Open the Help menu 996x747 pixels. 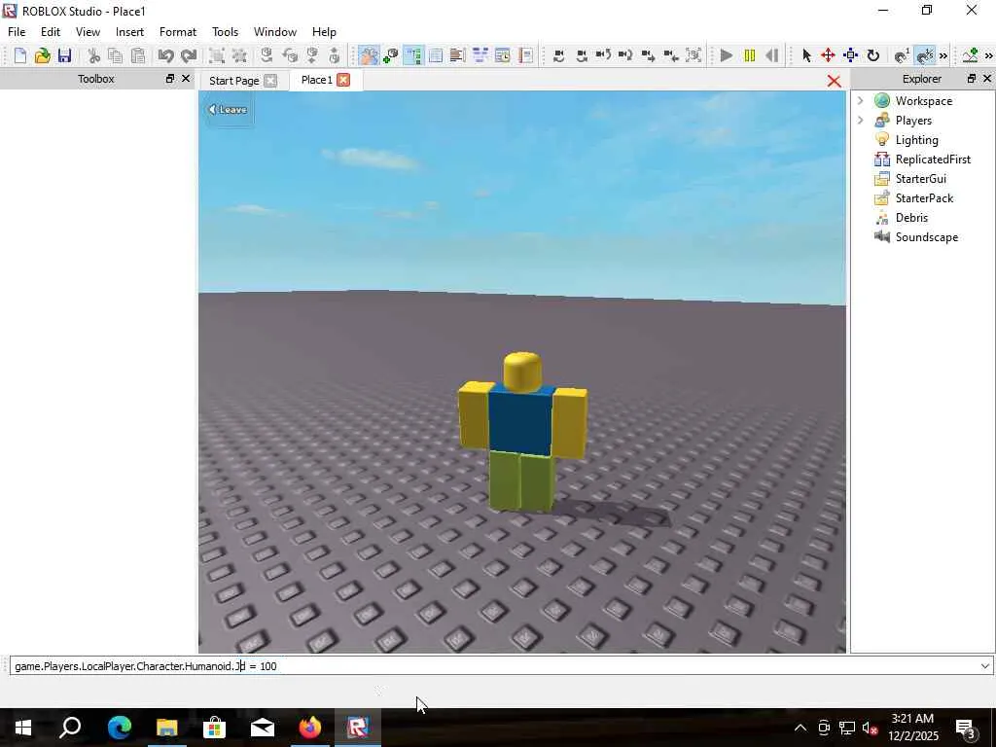[324, 32]
